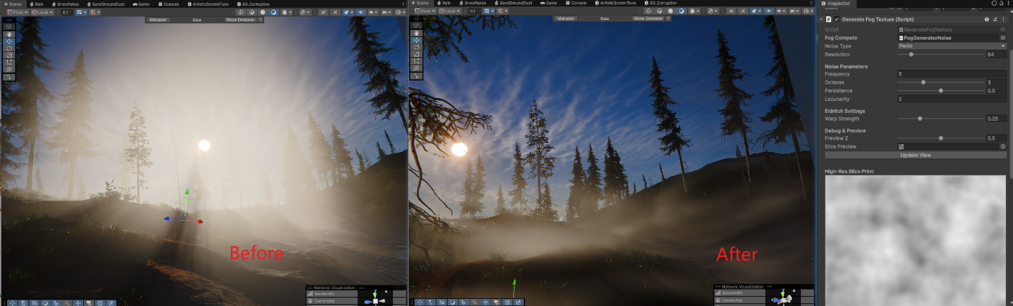Open the Local dropdown in the After scene view
The width and height of the screenshot is (1013, 306).
(x=450, y=11)
